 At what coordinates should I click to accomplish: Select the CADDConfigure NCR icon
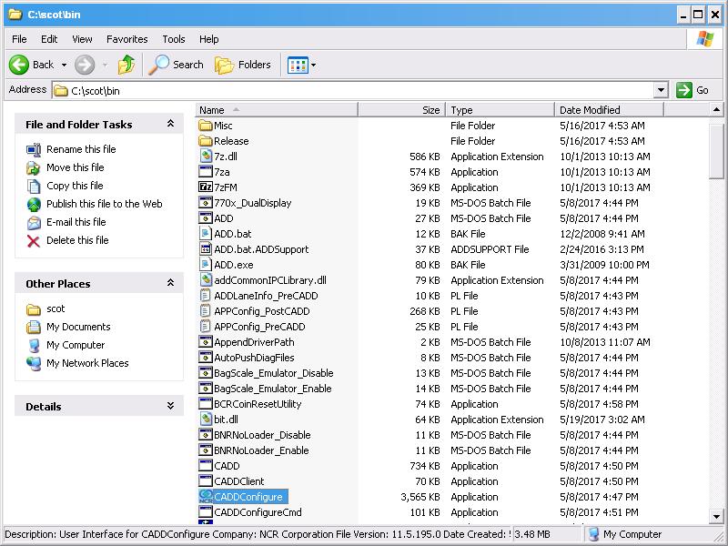point(206,496)
